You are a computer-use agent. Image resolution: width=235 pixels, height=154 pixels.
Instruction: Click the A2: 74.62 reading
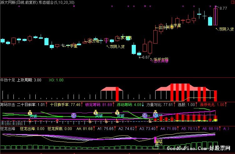tap(126, 129)
